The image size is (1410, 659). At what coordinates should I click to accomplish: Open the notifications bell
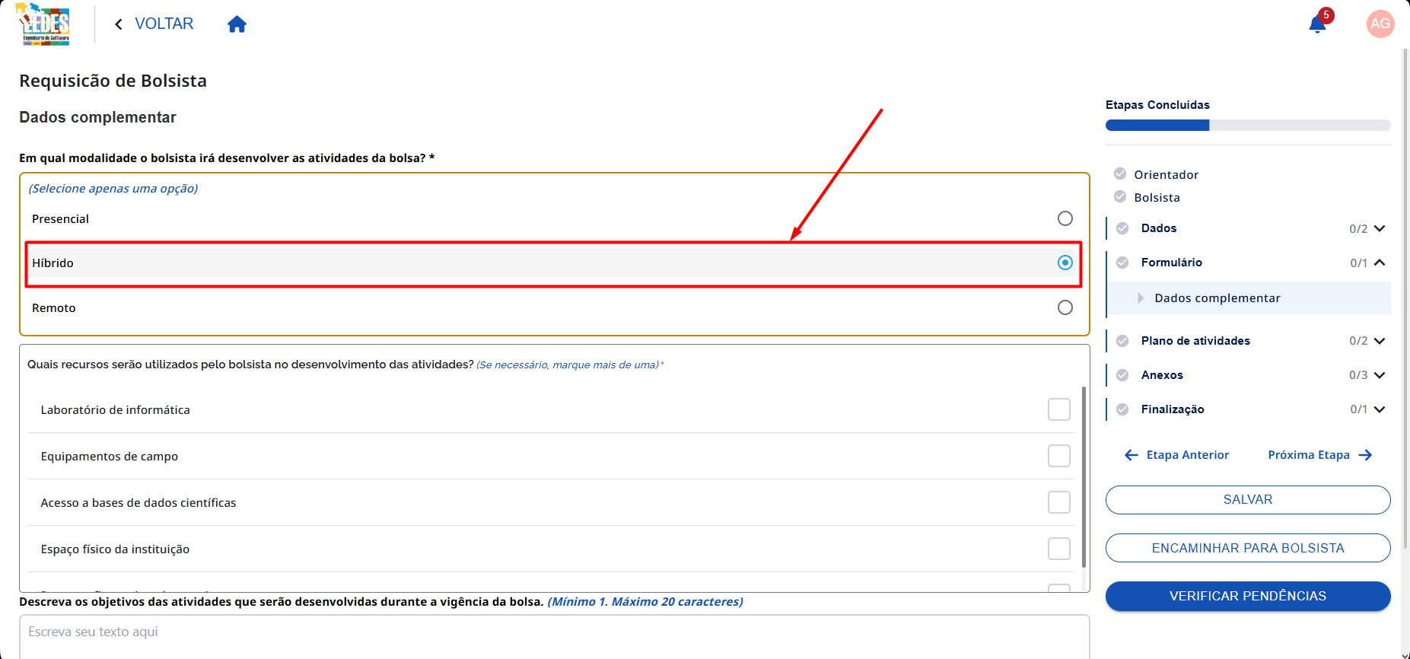(1317, 24)
